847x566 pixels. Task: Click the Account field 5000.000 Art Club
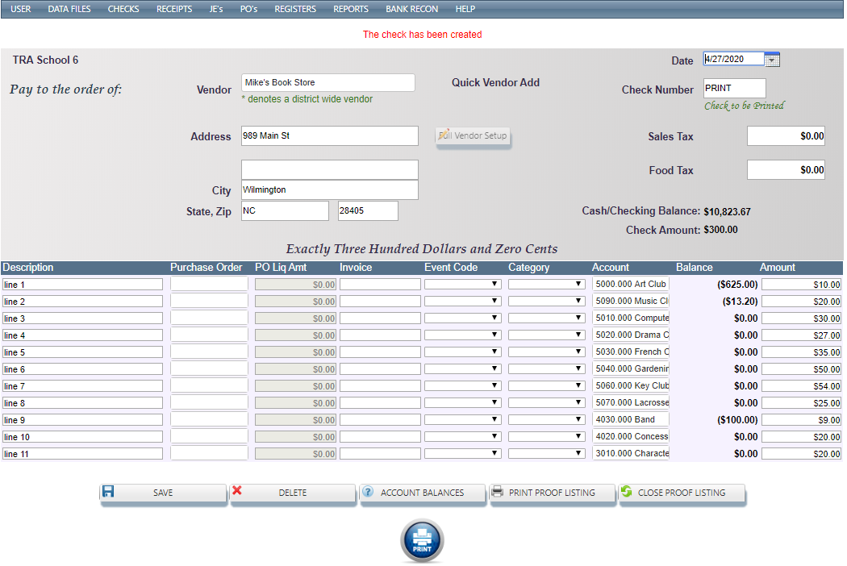[x=630, y=284]
